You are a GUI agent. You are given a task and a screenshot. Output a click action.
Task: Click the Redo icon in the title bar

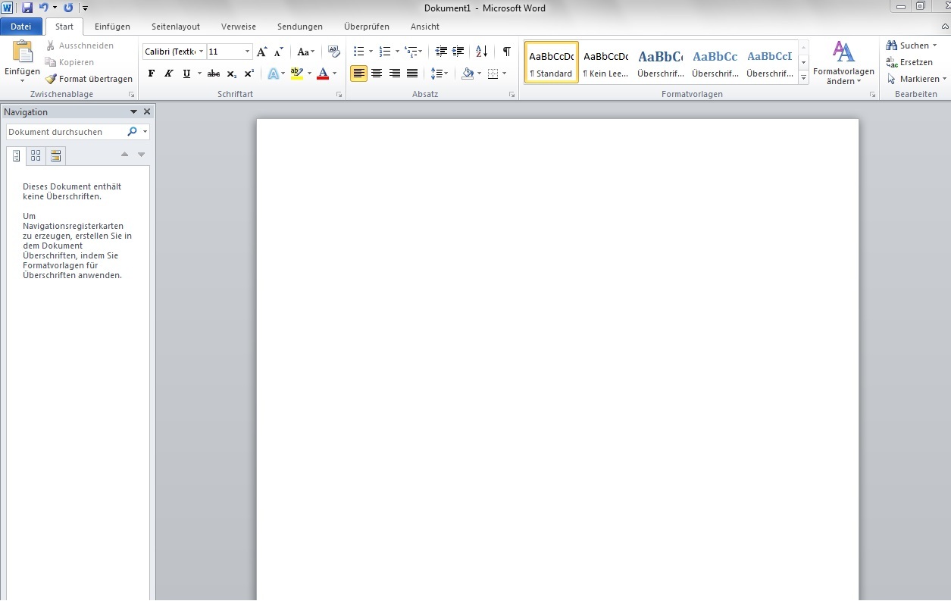pyautogui.click(x=68, y=8)
